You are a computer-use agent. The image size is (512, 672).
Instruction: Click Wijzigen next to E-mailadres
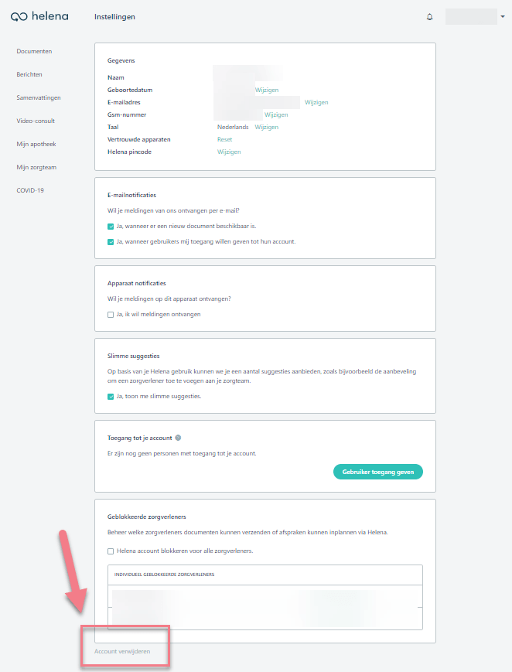316,102
